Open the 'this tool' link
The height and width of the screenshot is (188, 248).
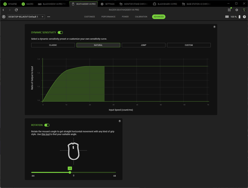pyautogui.click(x=45, y=134)
